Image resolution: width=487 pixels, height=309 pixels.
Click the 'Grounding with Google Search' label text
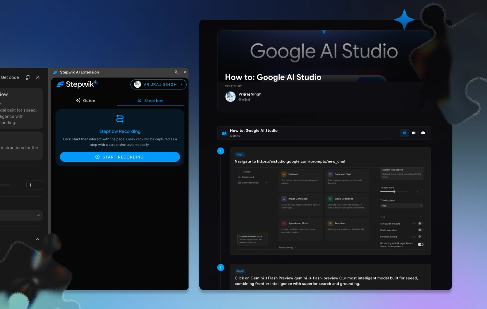(x=396, y=243)
